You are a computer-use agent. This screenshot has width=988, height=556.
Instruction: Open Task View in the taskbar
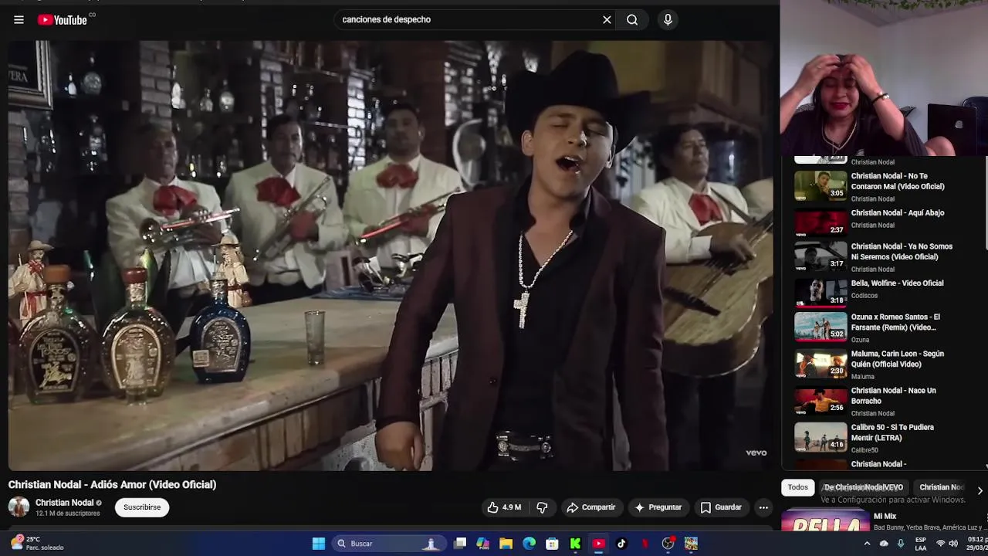460,544
